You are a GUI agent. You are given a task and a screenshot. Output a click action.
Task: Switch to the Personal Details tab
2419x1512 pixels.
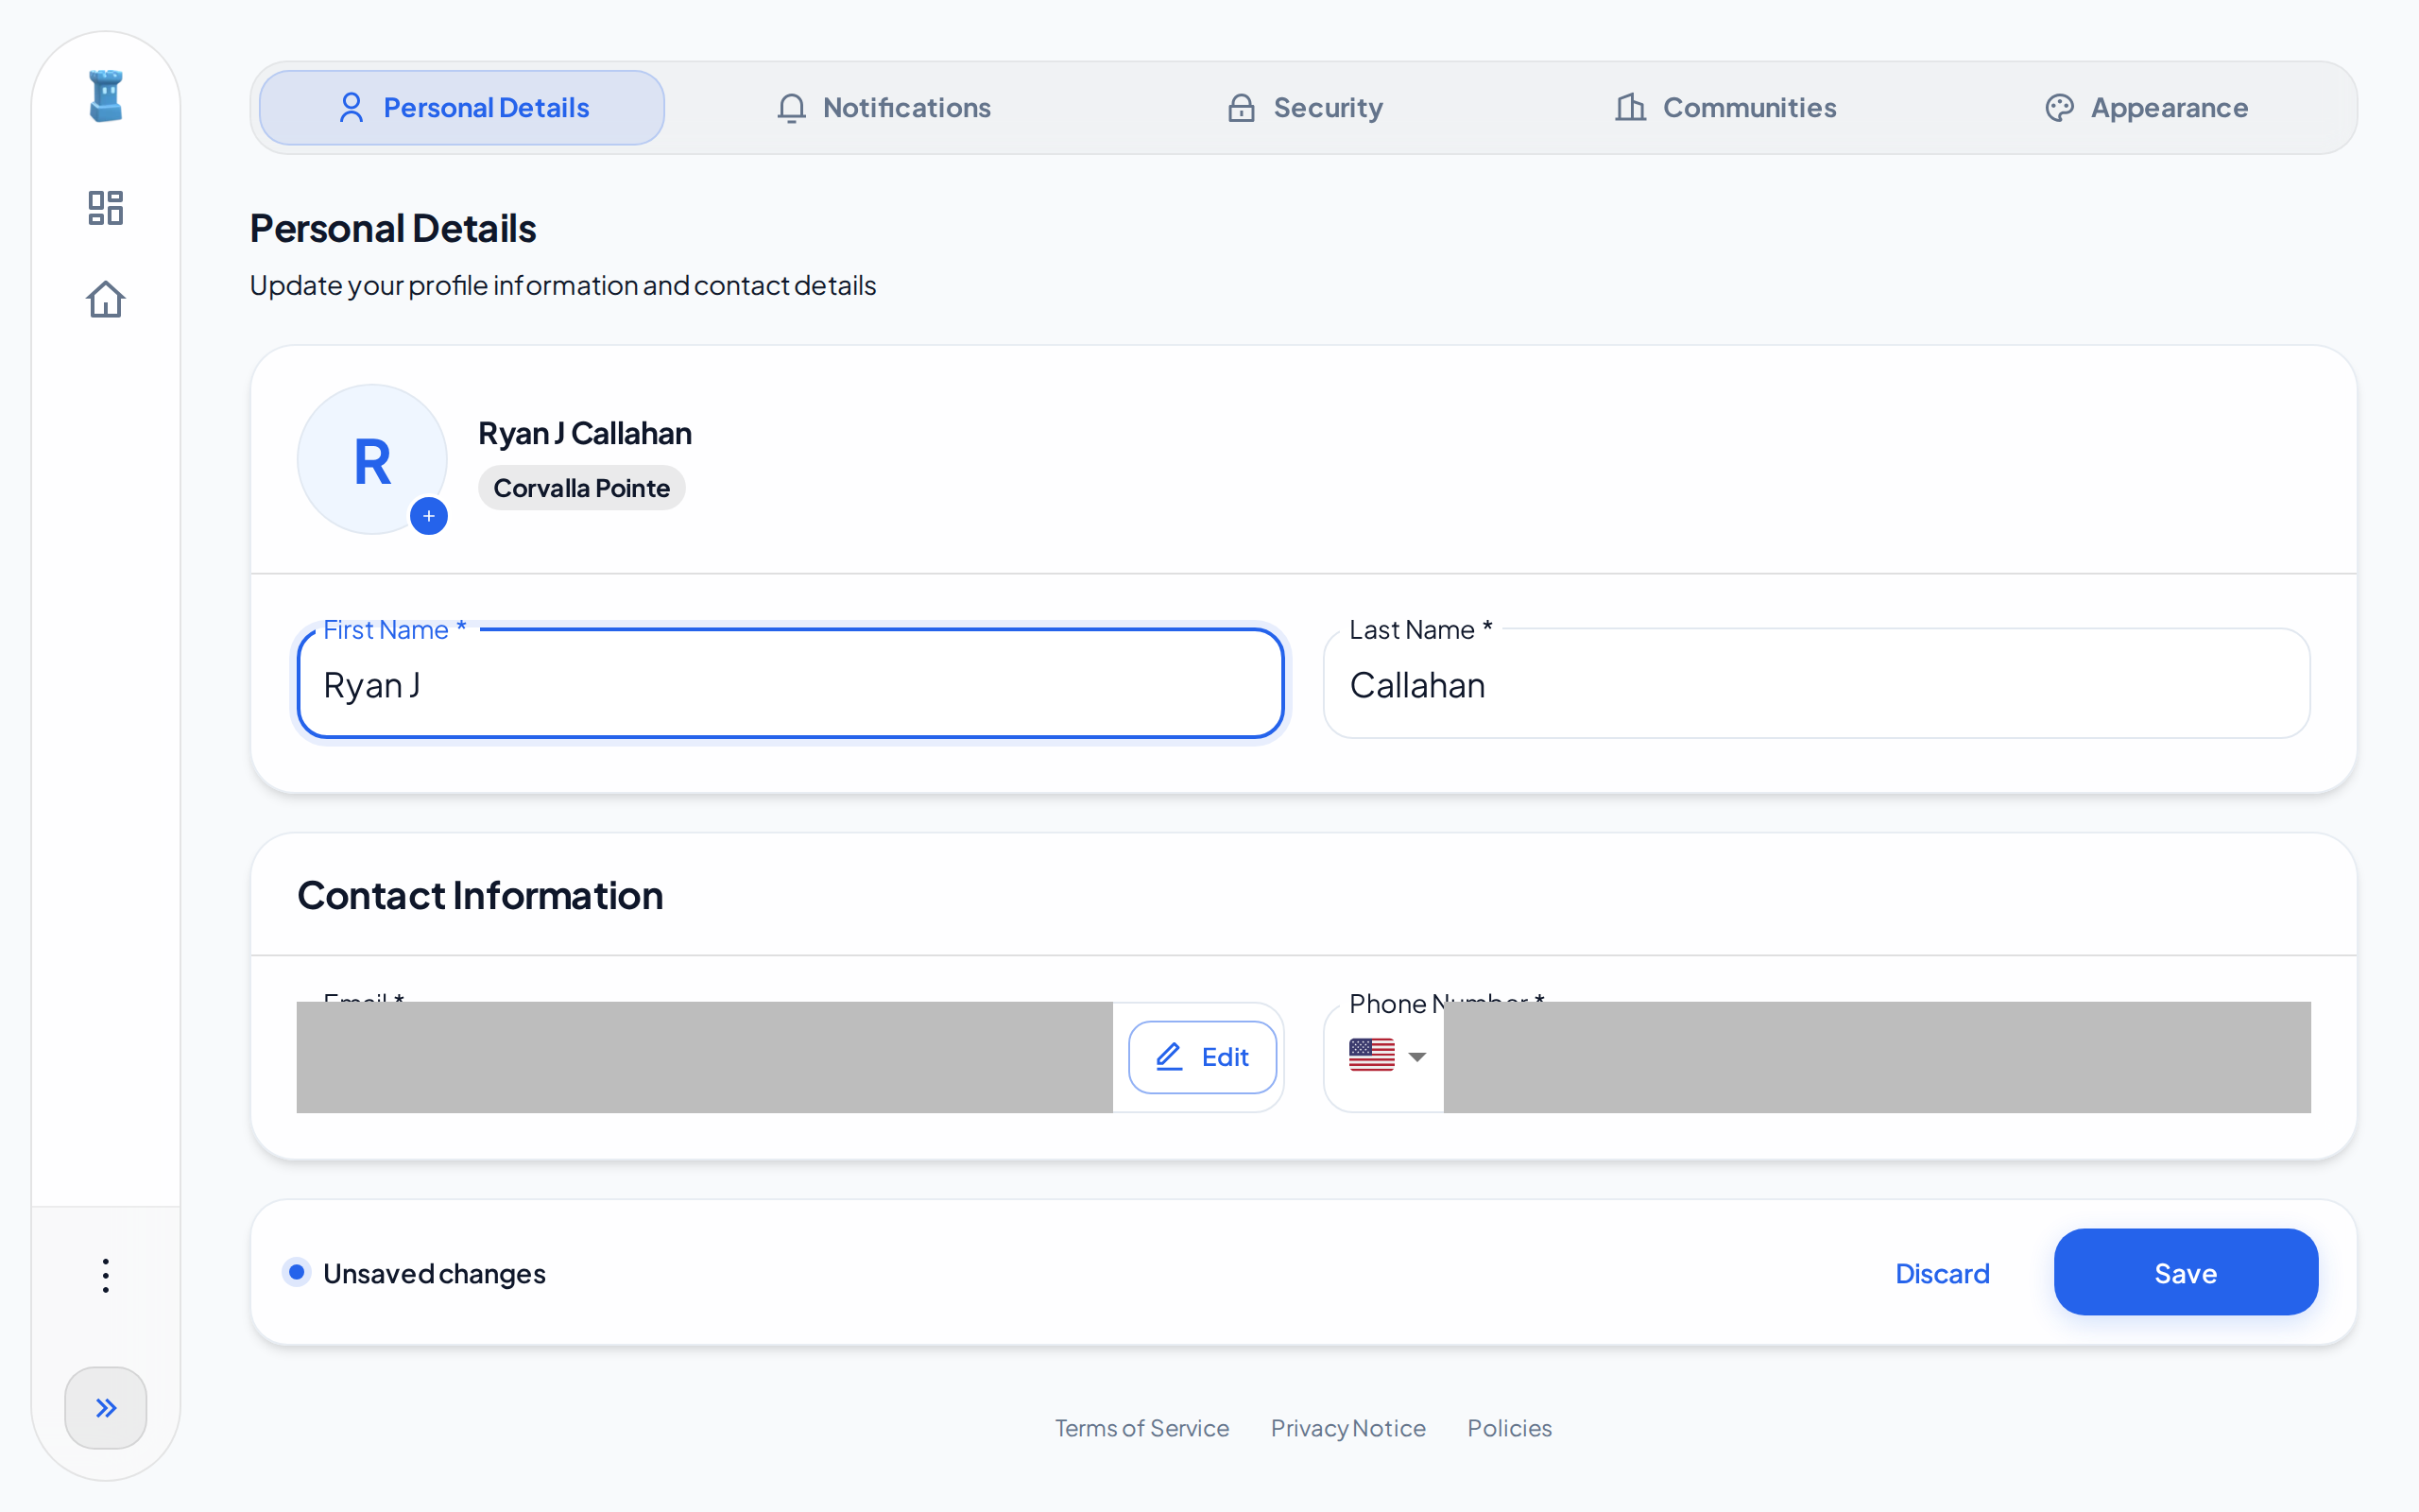click(462, 107)
